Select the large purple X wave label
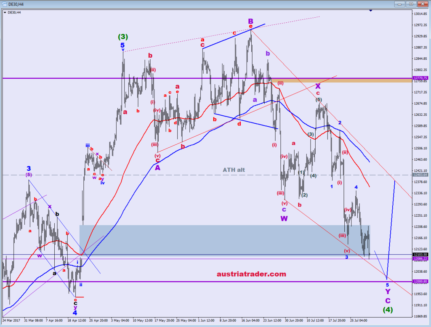 point(318,86)
